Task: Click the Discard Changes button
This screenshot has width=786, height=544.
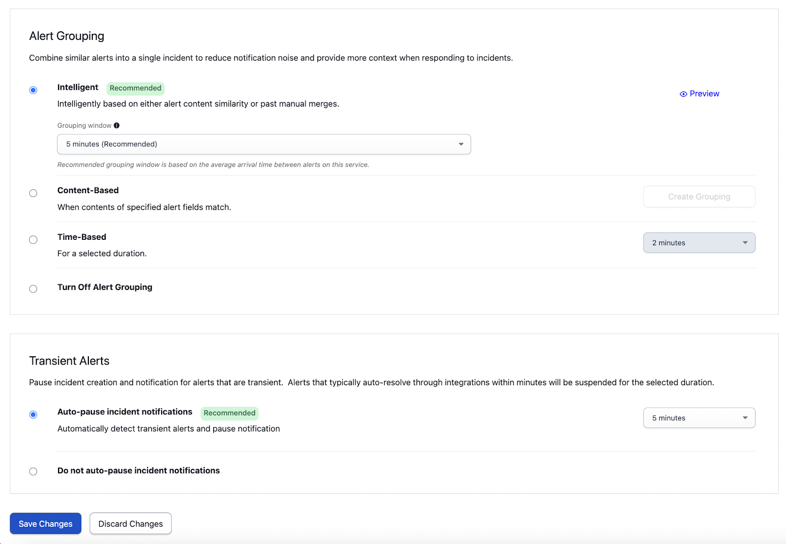Action: coord(130,524)
